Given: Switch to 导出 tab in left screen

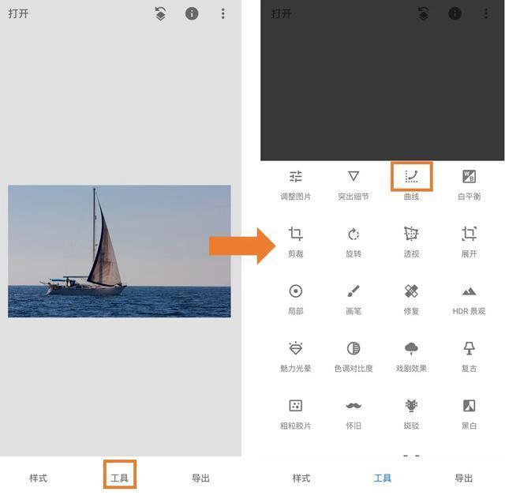Looking at the screenshot, I should click(200, 478).
